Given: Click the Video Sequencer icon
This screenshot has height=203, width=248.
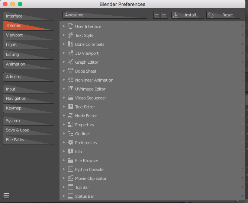Looking at the screenshot, I should coord(71,98).
